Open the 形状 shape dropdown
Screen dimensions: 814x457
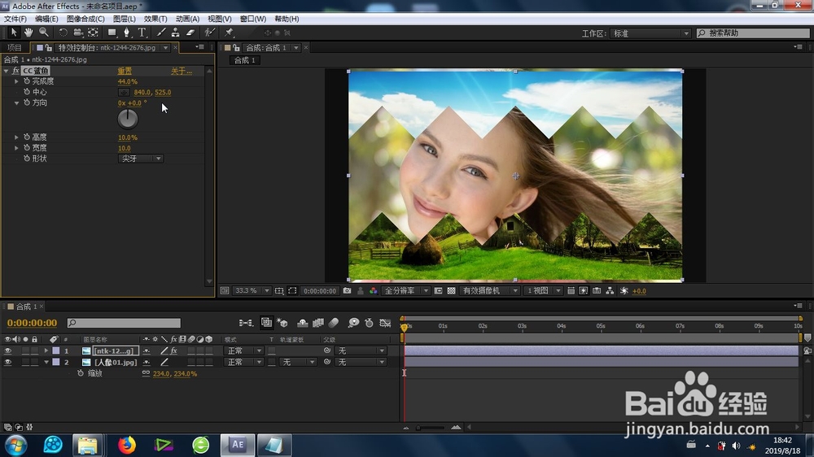coord(141,159)
